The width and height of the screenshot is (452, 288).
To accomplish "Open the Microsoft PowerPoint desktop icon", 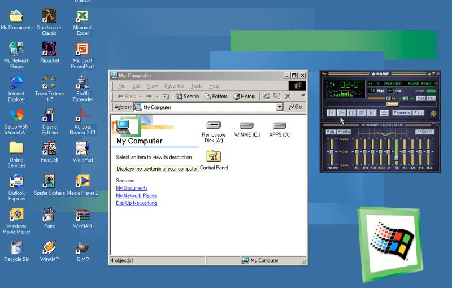I will pos(82,55).
